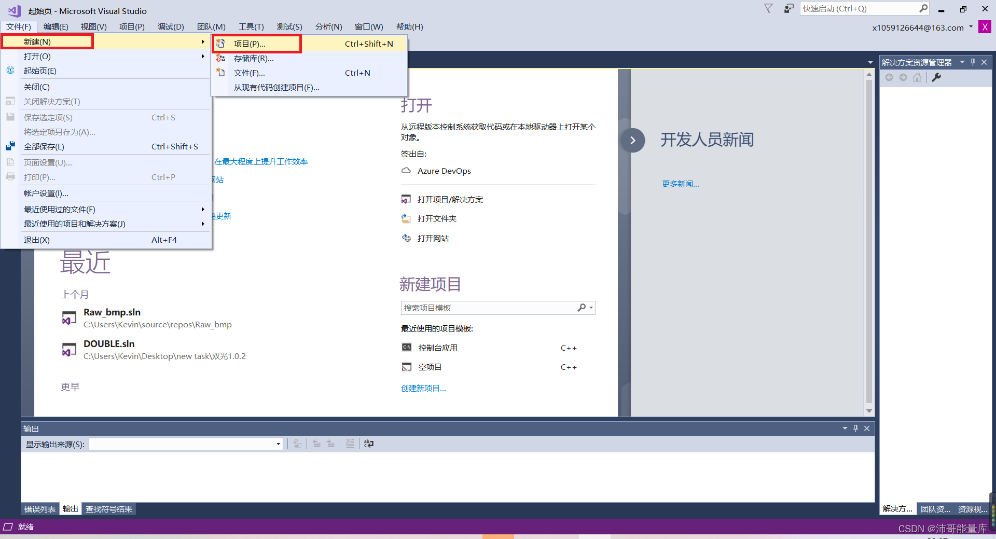Switch to 错误列表 tab

[40, 509]
